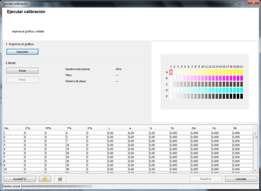This screenshot has width=261, height=191.
Task: Open the yellow folder icon button
Action: coord(45,179)
